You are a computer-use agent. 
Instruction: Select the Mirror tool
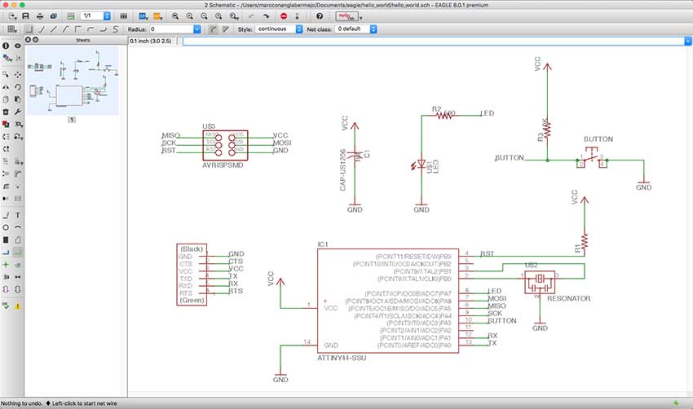click(x=6, y=87)
